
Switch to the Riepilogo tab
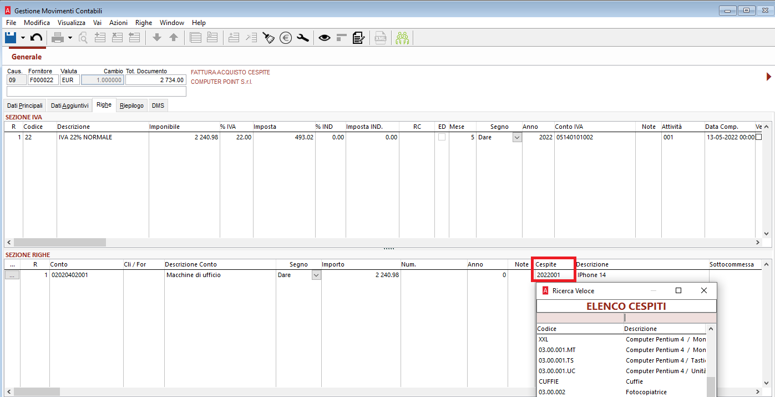pyautogui.click(x=131, y=105)
